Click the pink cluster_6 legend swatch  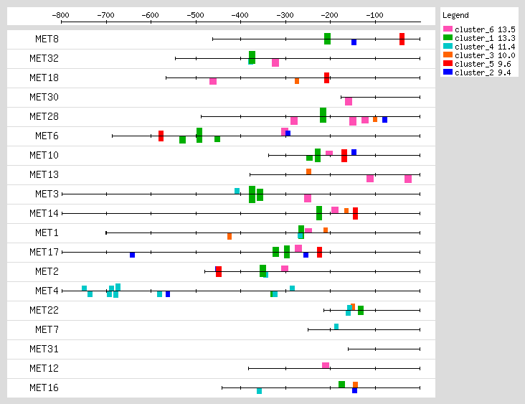pos(448,29)
